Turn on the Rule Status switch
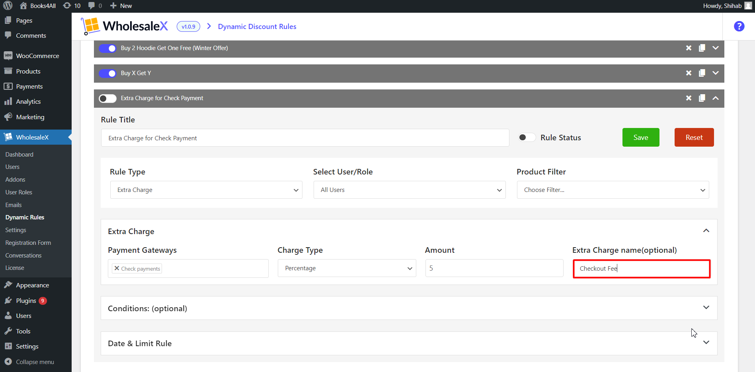 tap(527, 138)
